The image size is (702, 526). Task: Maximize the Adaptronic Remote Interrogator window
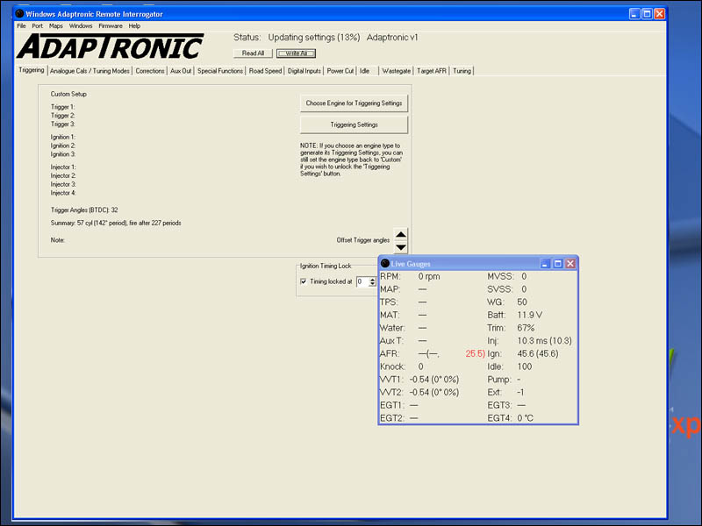[x=647, y=14]
